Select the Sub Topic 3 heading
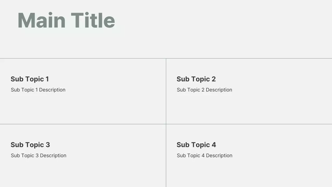Viewport: 332px width, 187px height. pyautogui.click(x=30, y=145)
